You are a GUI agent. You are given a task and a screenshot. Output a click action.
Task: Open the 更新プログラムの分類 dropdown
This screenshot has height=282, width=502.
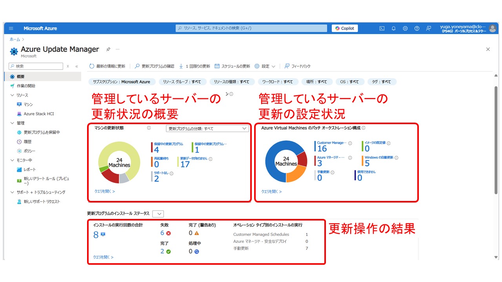207,128
